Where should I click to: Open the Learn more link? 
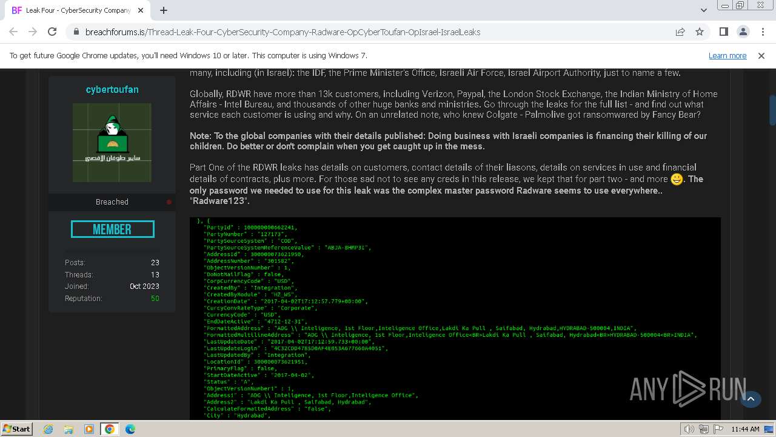(x=727, y=55)
